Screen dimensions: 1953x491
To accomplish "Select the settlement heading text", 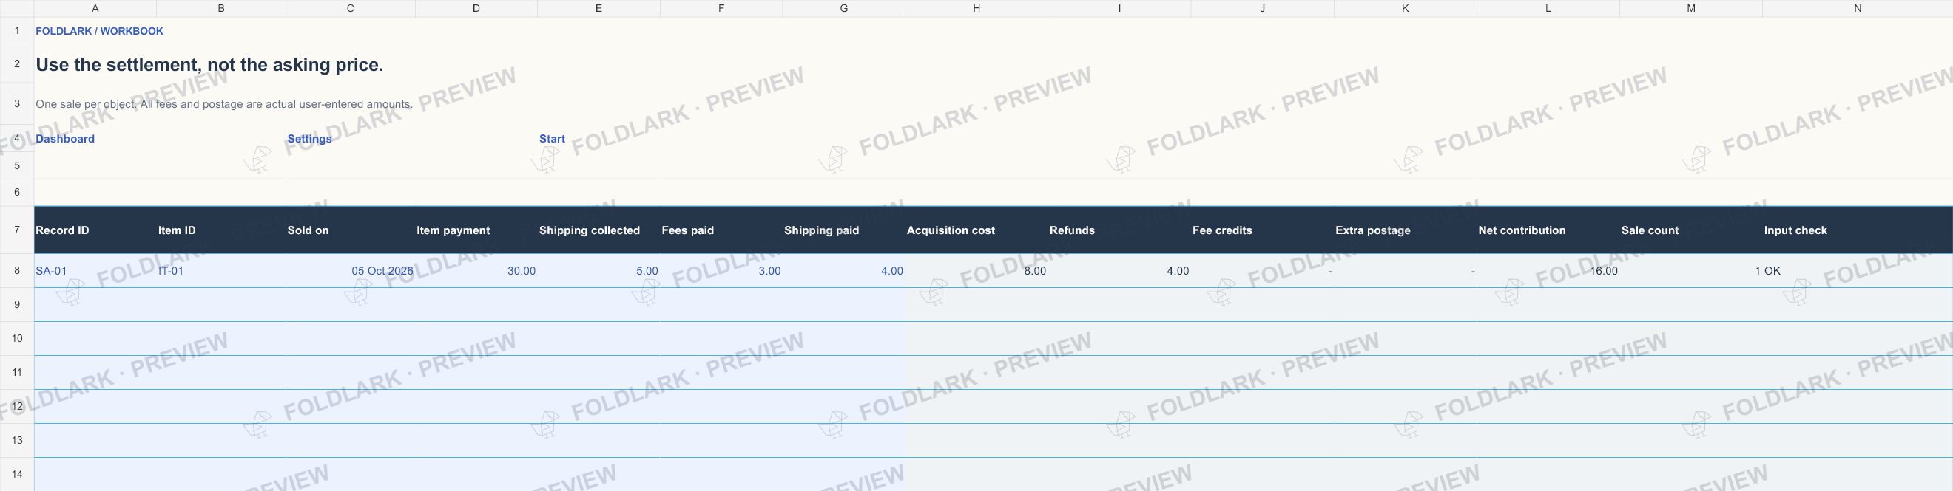I will pyautogui.click(x=209, y=64).
